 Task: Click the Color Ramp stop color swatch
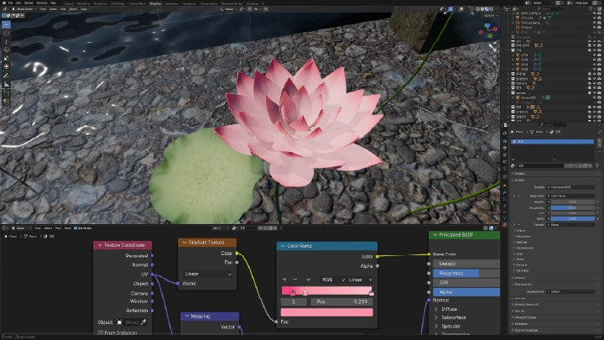(326, 312)
